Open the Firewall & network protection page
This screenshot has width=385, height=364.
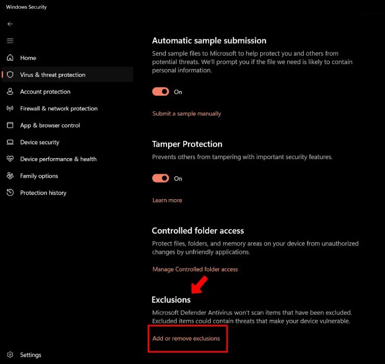coord(59,109)
